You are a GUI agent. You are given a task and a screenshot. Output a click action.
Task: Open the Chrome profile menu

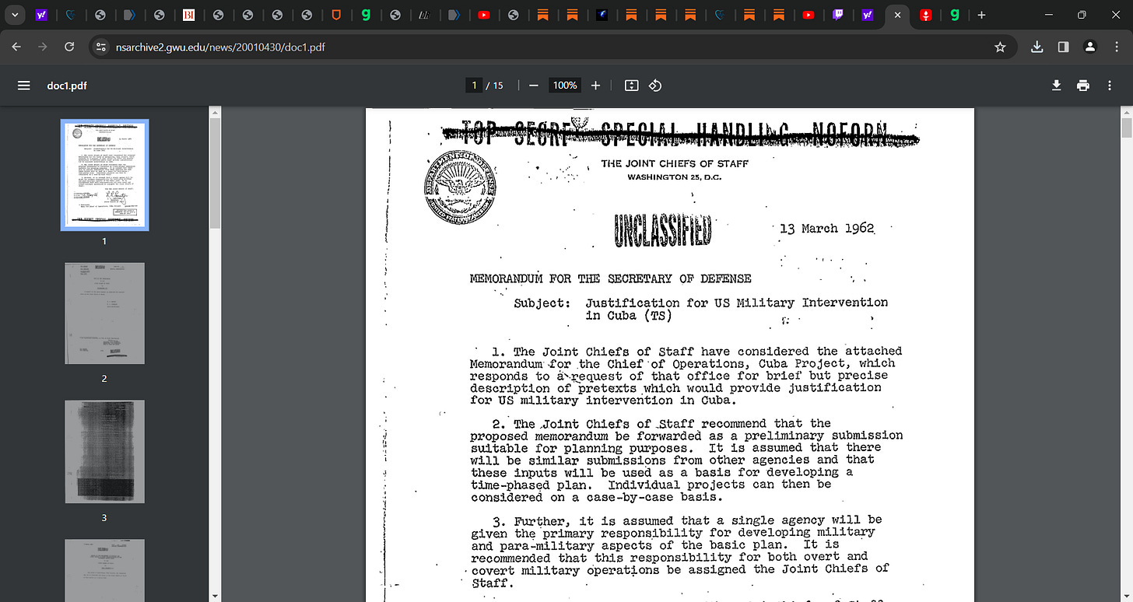(1089, 47)
